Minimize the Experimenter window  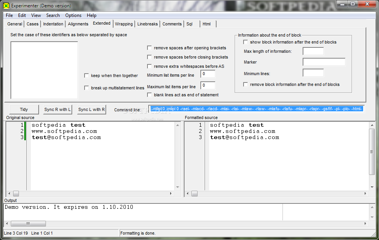tap(342, 4)
